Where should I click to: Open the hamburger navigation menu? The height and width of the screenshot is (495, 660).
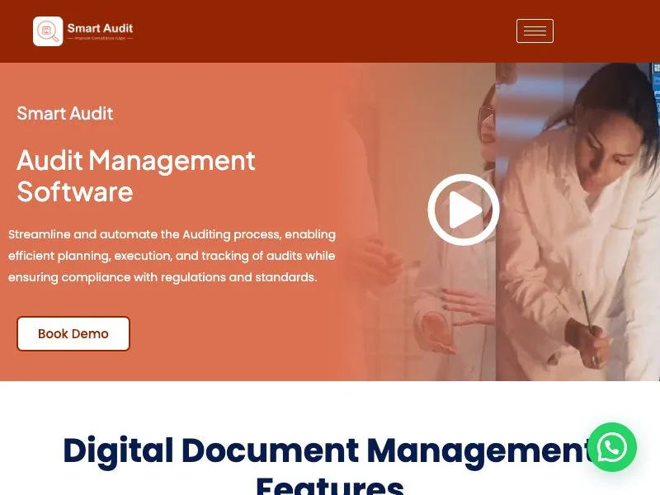point(535,31)
